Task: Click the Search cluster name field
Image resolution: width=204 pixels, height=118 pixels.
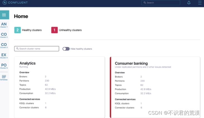Action: (37, 48)
